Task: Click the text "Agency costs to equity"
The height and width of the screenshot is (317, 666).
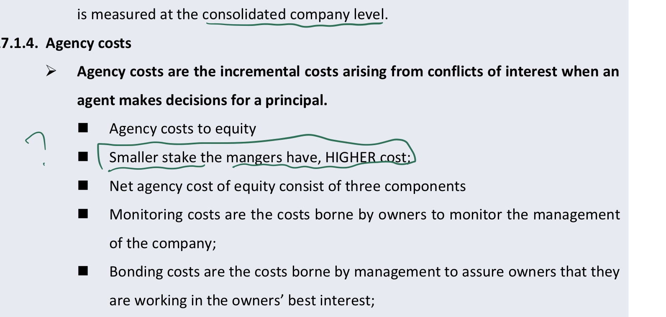Action: (182, 128)
